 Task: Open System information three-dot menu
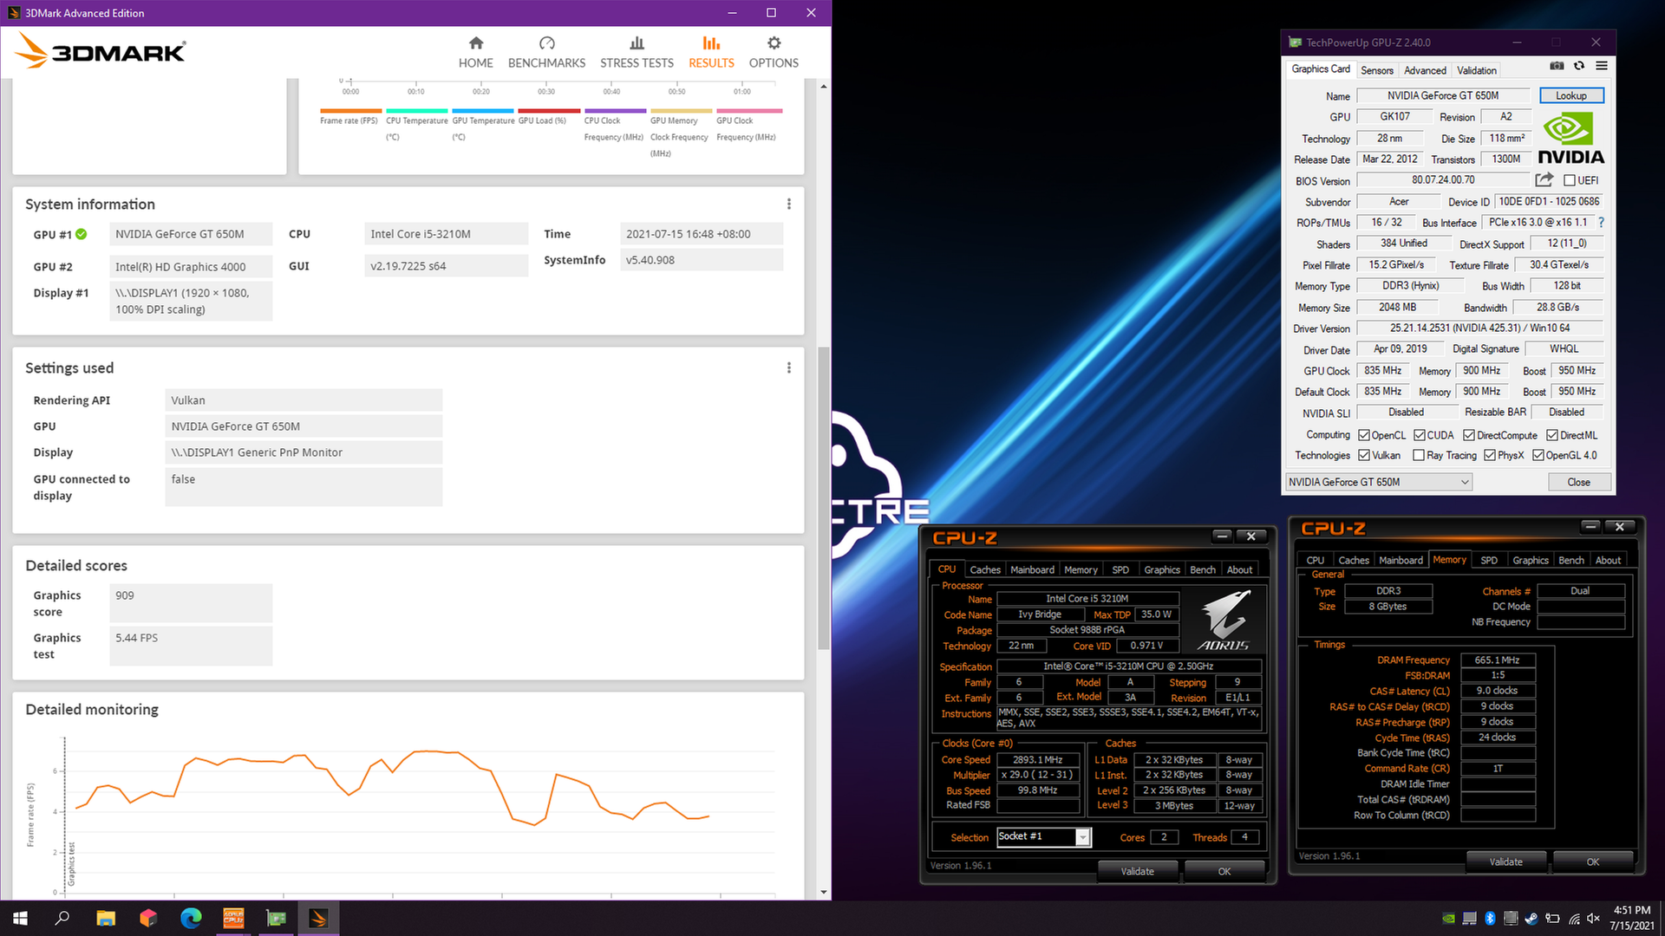point(788,204)
